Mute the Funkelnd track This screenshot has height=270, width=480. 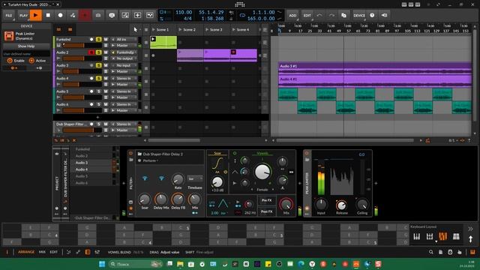(106, 40)
